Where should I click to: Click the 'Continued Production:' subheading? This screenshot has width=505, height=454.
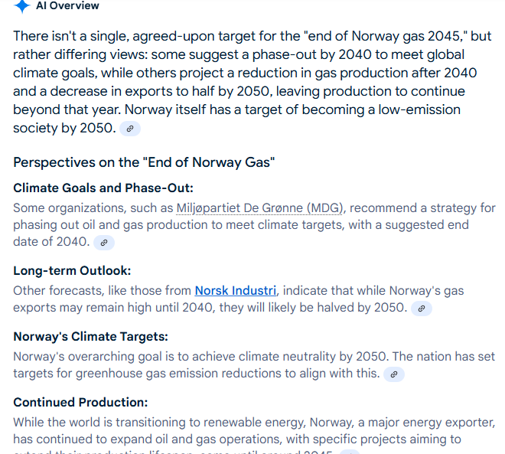click(x=80, y=403)
